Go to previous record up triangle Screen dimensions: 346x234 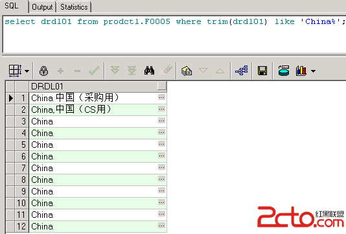point(220,71)
